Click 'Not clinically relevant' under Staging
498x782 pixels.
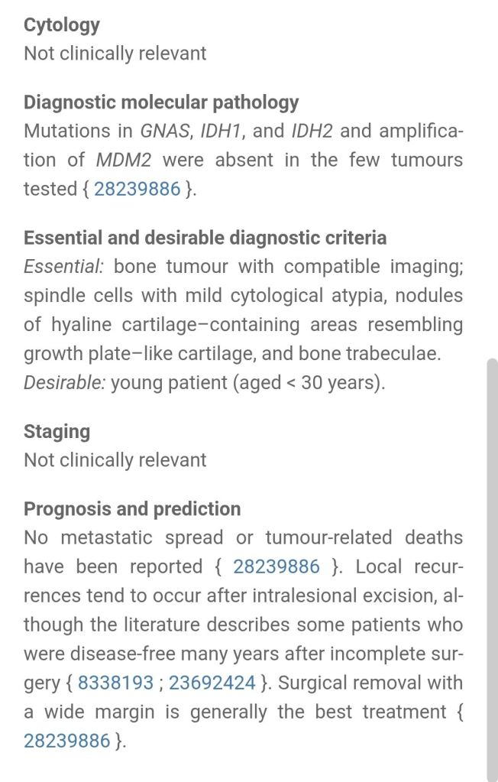(x=115, y=459)
